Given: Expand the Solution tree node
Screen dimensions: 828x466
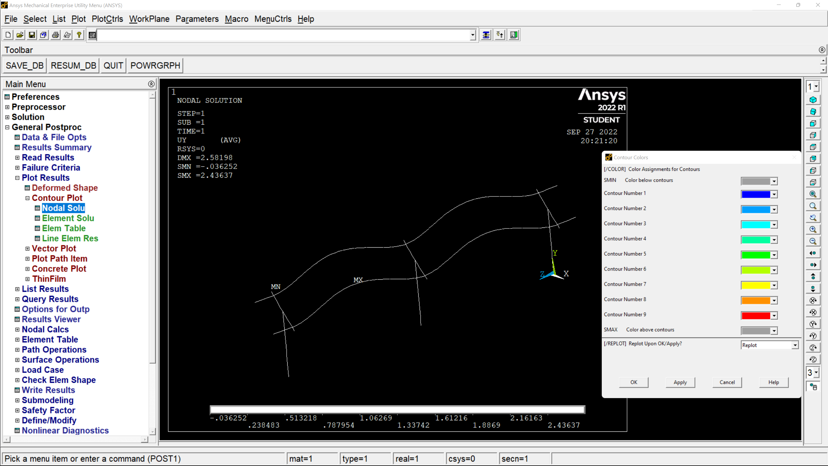Looking at the screenshot, I should click(x=7, y=117).
